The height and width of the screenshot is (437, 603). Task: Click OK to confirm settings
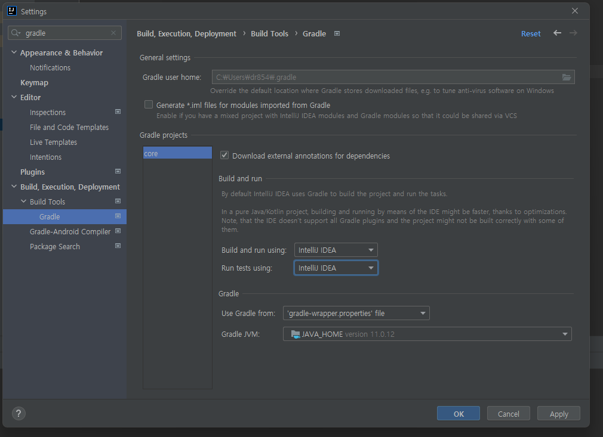(x=459, y=414)
